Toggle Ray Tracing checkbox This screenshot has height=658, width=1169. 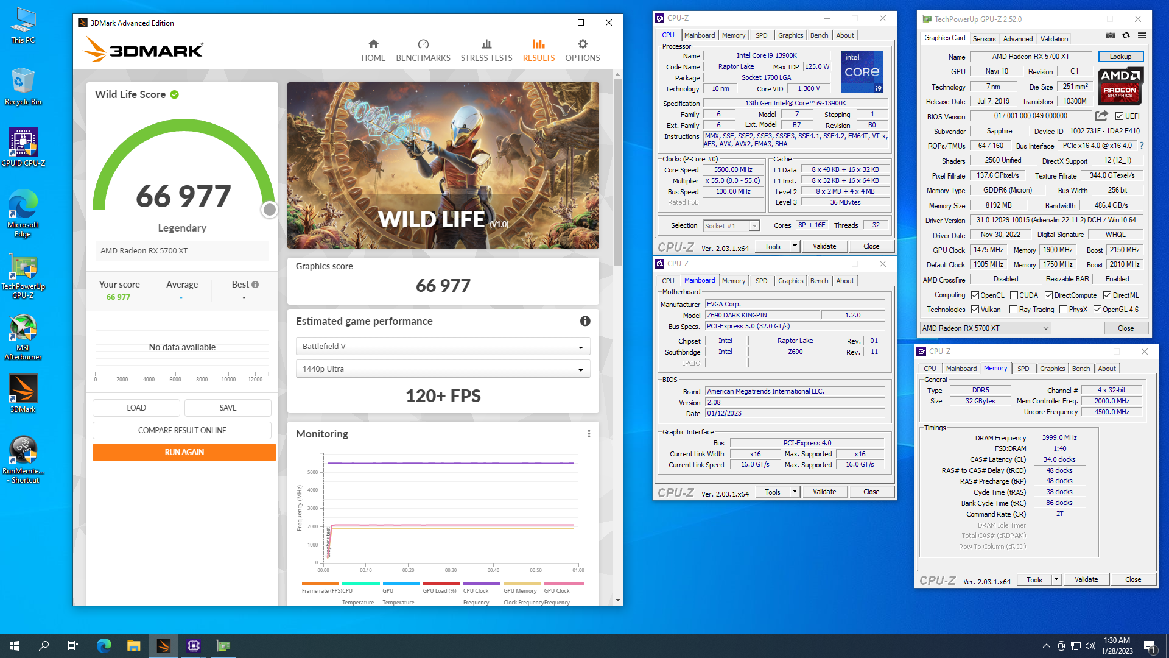pyautogui.click(x=1013, y=310)
